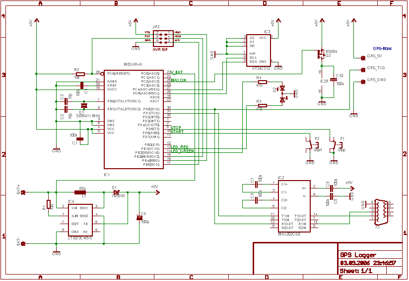Click the 'R1OUT' pin label on IC2
Screen dimensions: 409x281
[x=287, y=224]
